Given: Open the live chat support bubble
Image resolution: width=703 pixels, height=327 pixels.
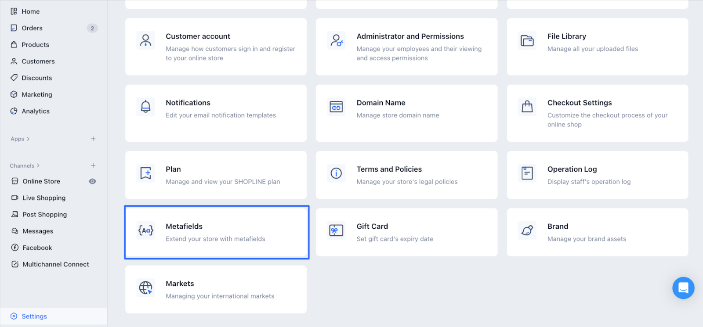Looking at the screenshot, I should pyautogui.click(x=683, y=288).
